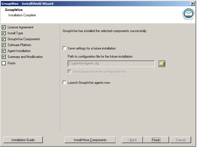Go Back to the previous step
This screenshot has height=147, width=197.
pos(132,140)
